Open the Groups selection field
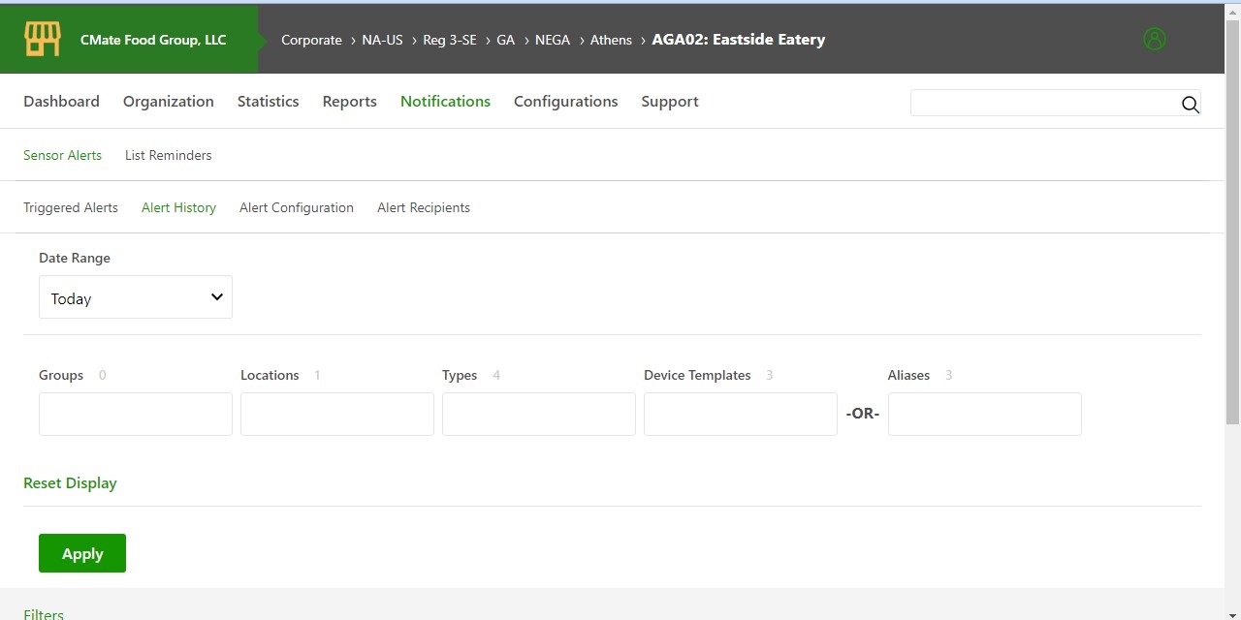Screen dimensions: 1241x620 (136, 414)
